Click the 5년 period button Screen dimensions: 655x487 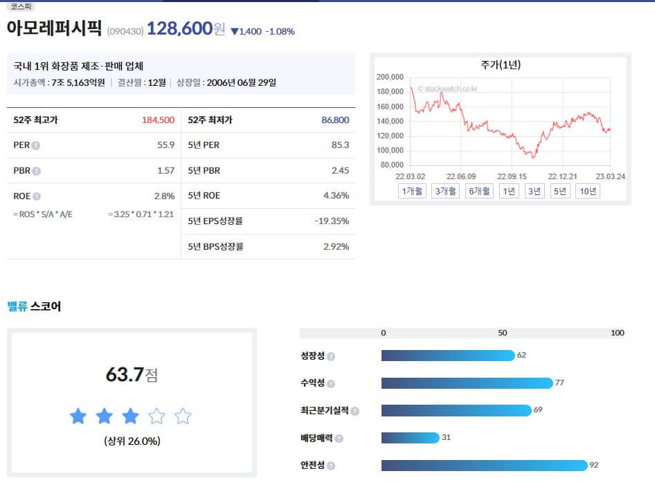point(559,190)
